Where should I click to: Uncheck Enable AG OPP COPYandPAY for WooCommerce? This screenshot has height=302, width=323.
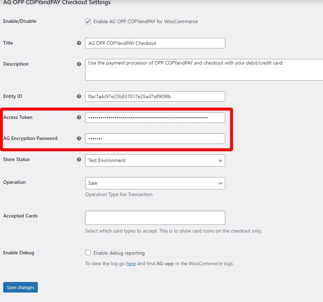pos(88,21)
